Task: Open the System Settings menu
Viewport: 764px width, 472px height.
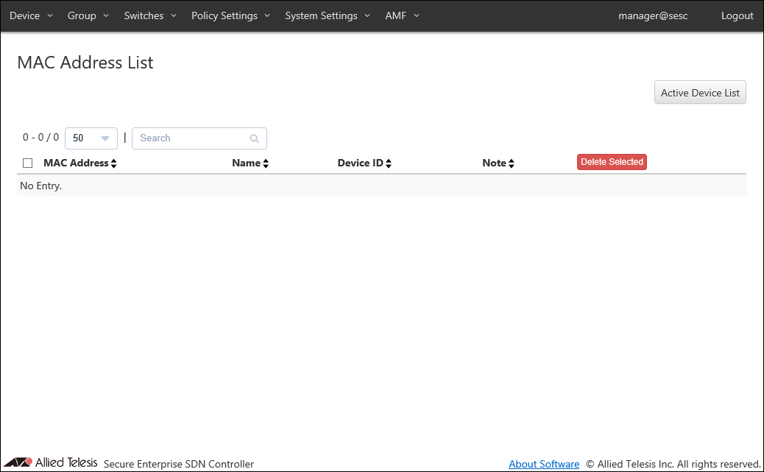Action: tap(328, 15)
